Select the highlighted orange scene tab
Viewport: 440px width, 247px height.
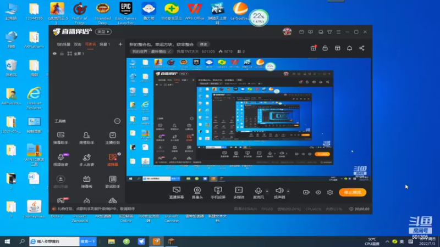pyautogui.click(x=90, y=44)
